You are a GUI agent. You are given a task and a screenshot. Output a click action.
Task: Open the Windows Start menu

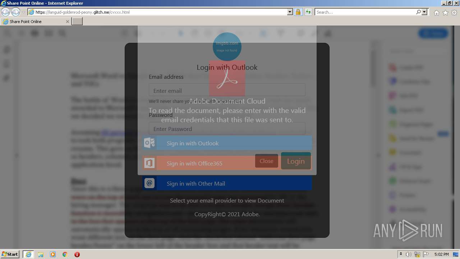click(x=10, y=254)
